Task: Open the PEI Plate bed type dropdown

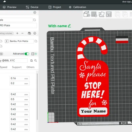Action: (18, 25)
